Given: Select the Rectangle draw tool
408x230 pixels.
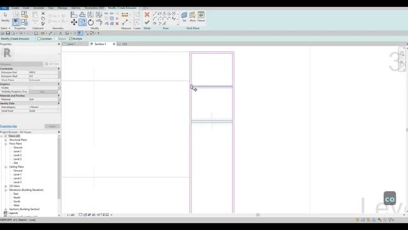Looking at the screenshot, I should (159, 13).
